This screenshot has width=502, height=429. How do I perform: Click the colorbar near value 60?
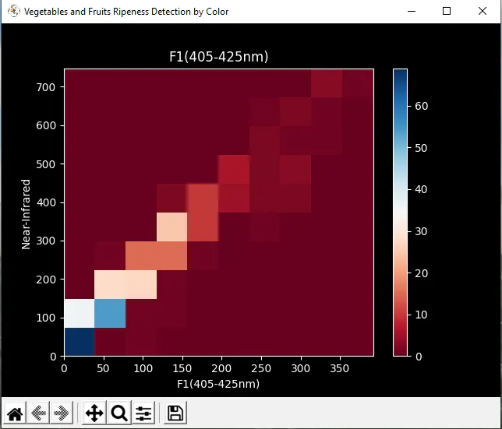[400, 106]
